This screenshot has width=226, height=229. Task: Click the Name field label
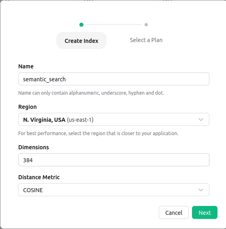(26, 66)
